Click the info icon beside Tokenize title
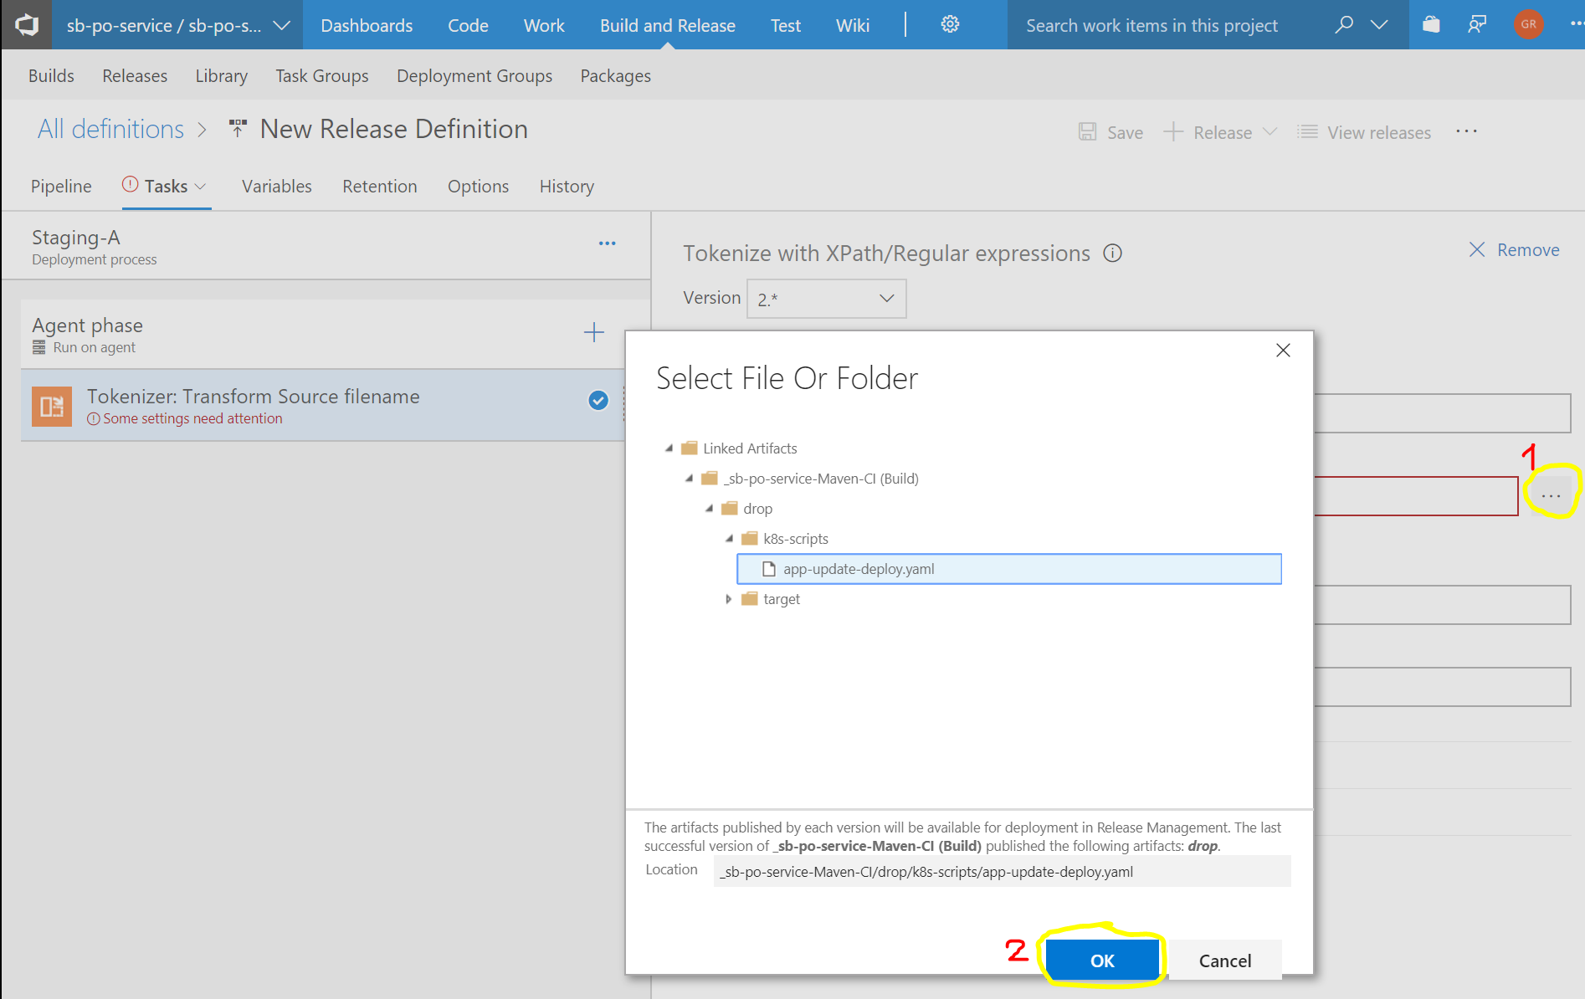 pyautogui.click(x=1112, y=253)
